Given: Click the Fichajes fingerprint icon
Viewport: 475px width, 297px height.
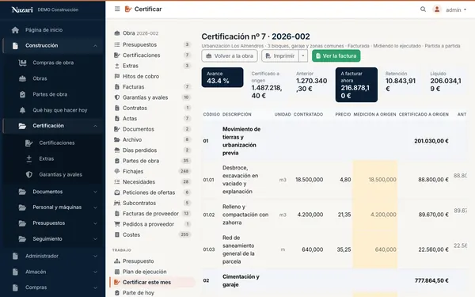Looking at the screenshot, I should click(116, 171).
